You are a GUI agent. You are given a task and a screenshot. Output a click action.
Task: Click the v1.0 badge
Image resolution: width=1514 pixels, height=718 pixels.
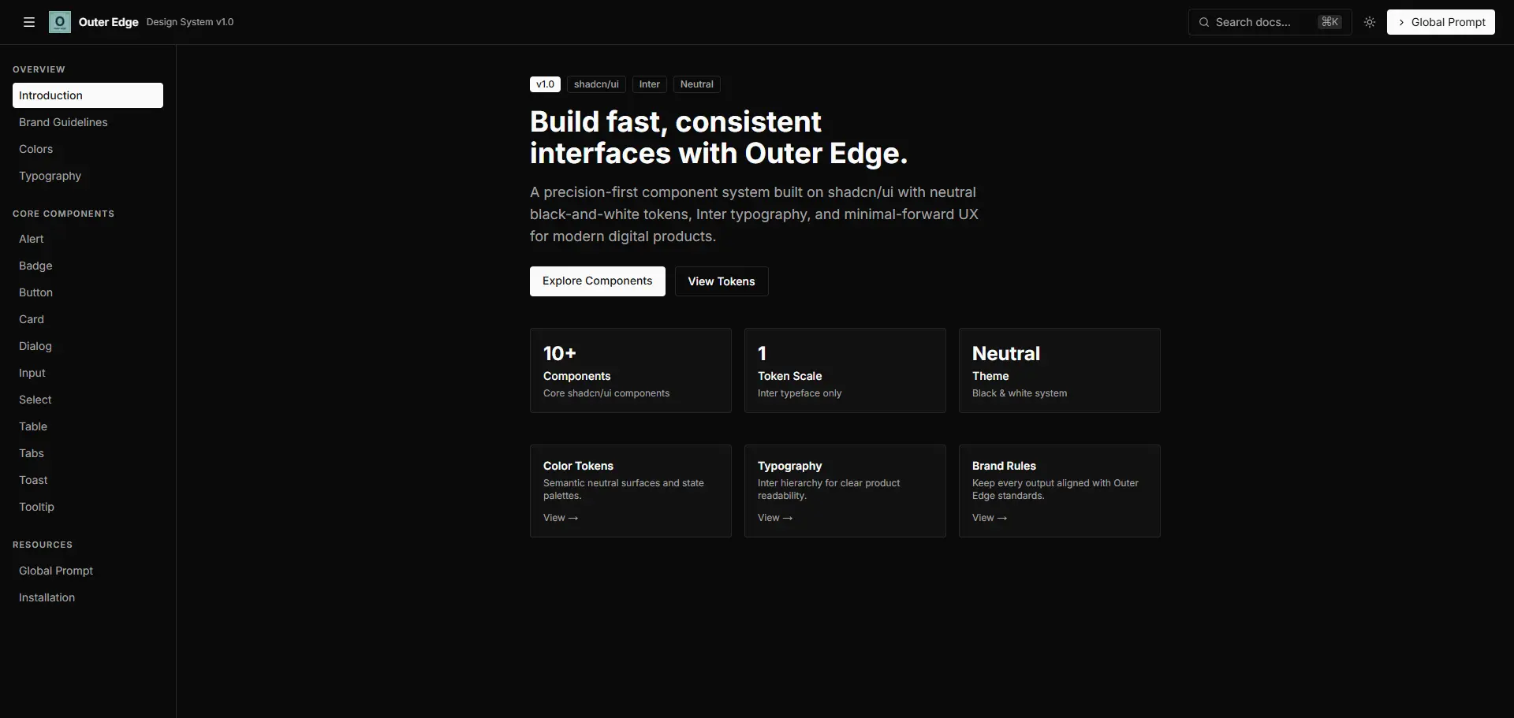point(545,84)
